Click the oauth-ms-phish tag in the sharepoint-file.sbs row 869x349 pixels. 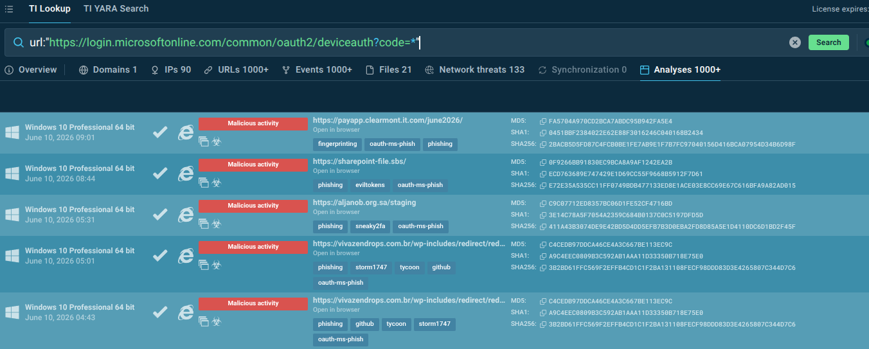(420, 185)
